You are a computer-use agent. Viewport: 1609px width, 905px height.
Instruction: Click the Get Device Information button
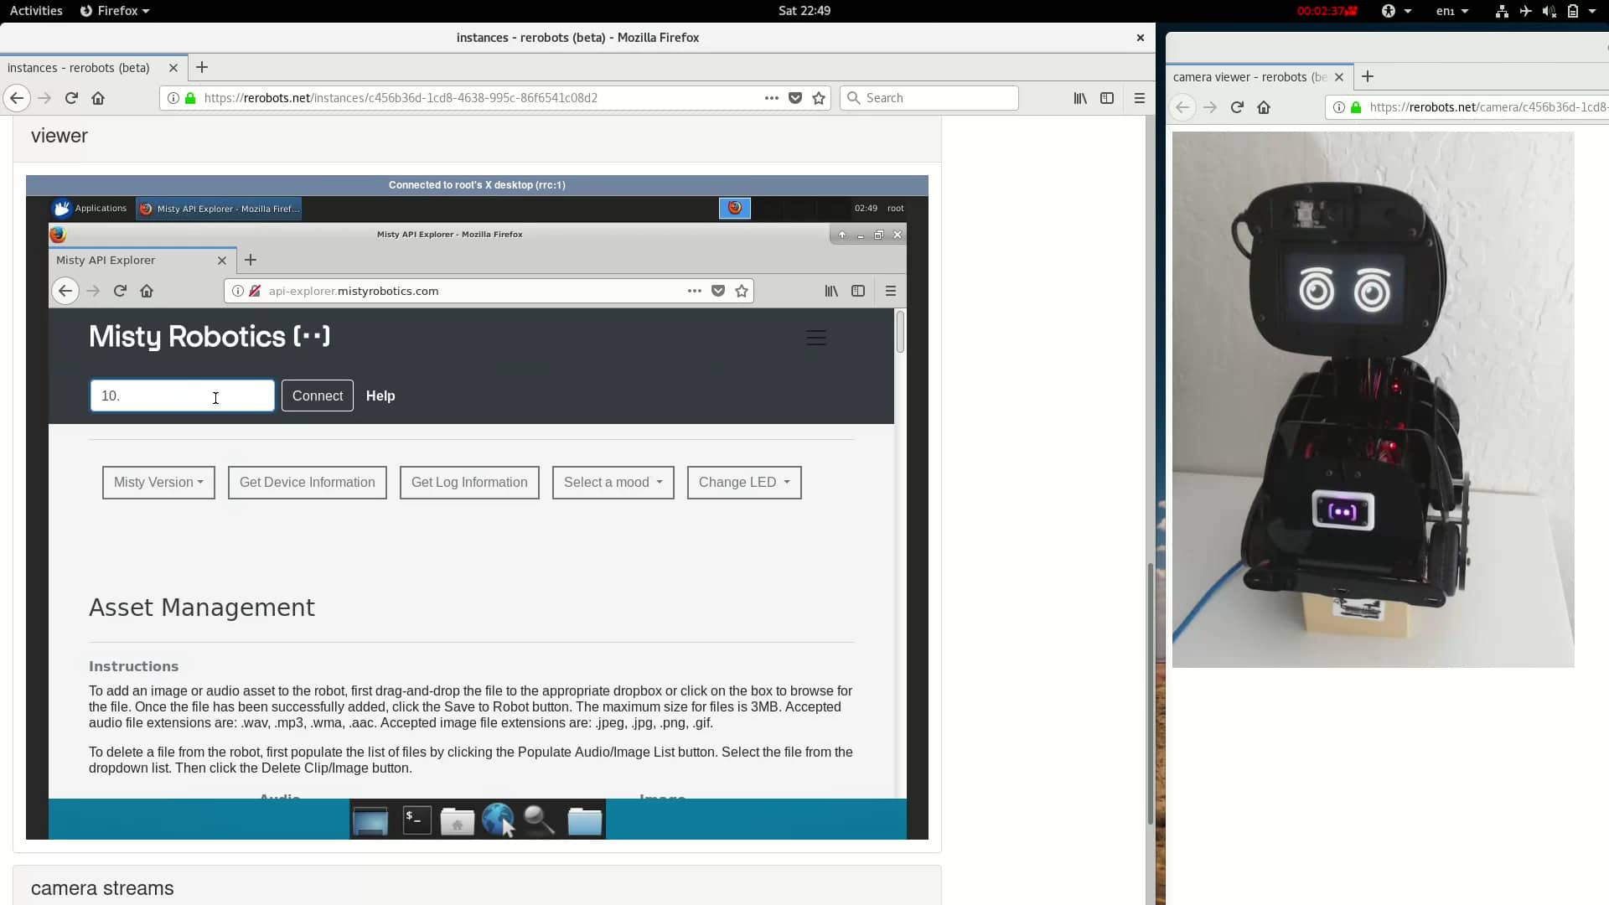(x=307, y=482)
